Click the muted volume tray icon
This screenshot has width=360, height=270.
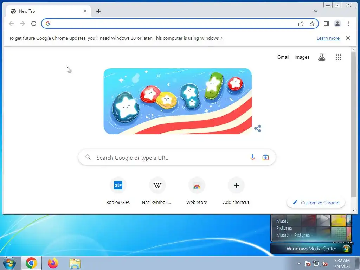click(x=324, y=263)
